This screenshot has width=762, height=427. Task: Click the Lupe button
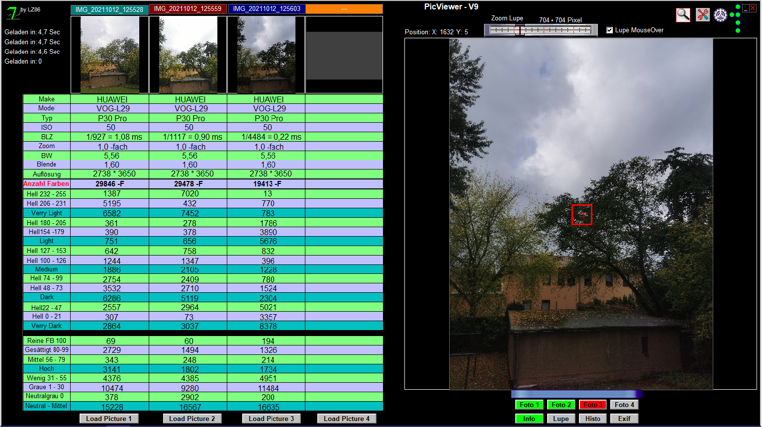[x=561, y=419]
